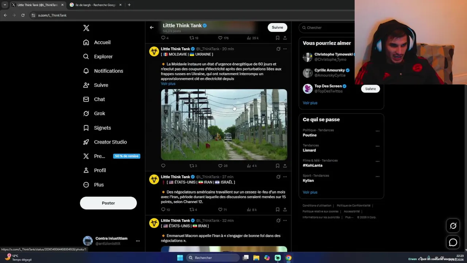The height and width of the screenshot is (263, 467).
Task: Open more options on the Moldavie post
Action: click(x=285, y=49)
